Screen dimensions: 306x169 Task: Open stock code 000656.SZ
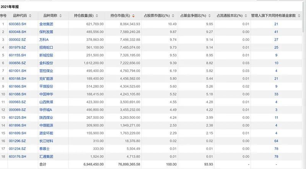pos(17,63)
